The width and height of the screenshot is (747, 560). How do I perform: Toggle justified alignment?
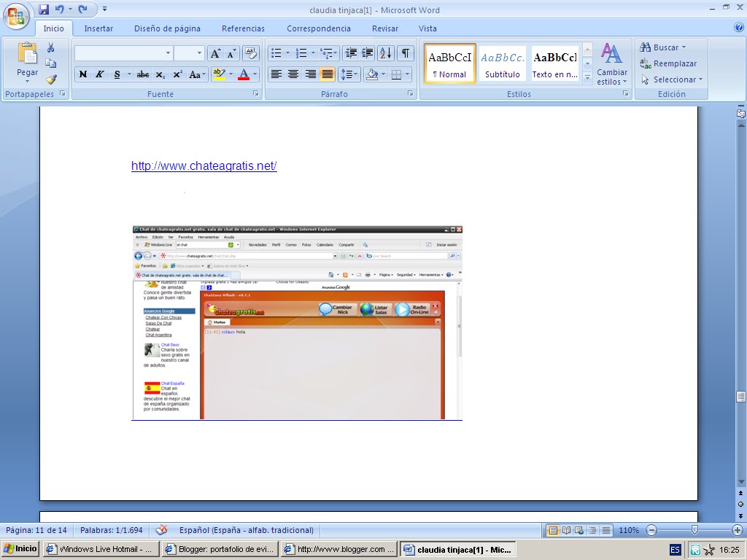point(328,74)
